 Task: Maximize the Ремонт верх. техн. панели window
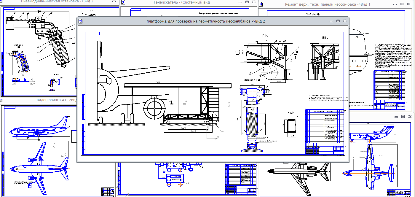[x=402, y=4]
